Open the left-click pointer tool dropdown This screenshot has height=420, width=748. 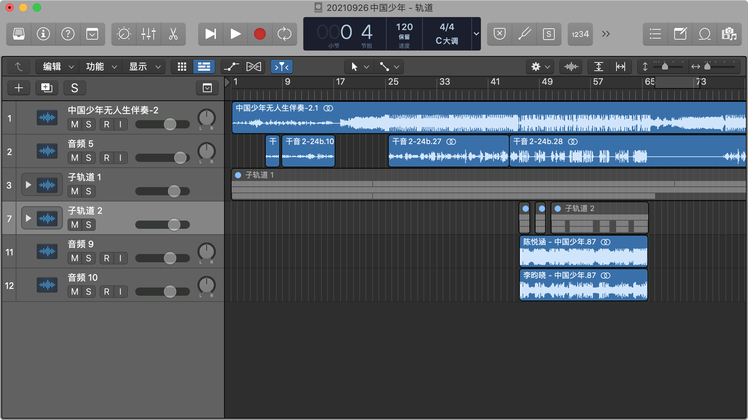(x=359, y=67)
